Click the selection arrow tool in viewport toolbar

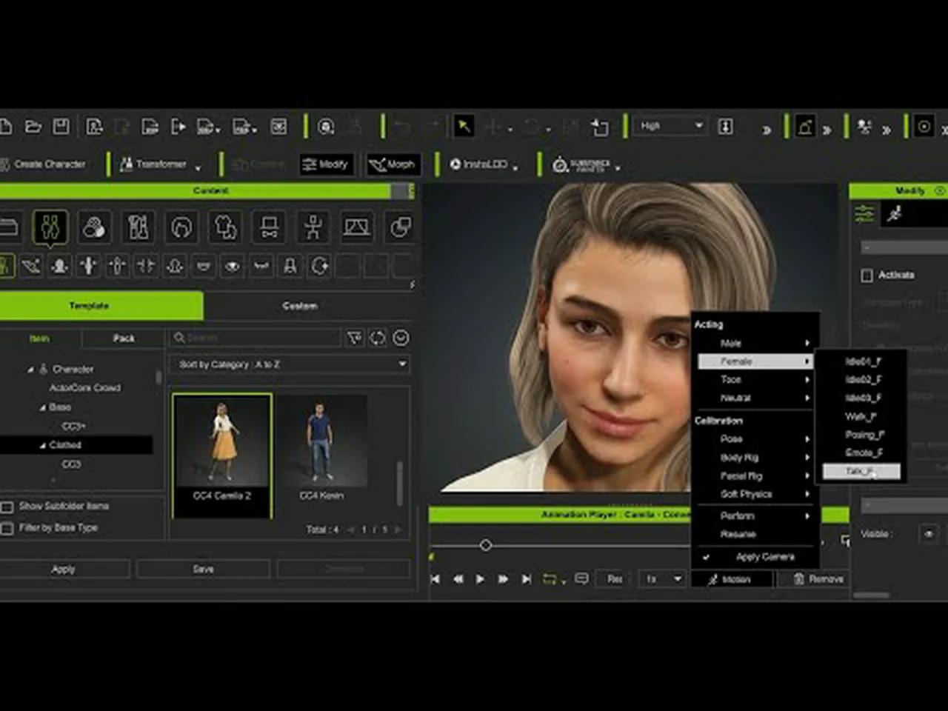point(463,126)
